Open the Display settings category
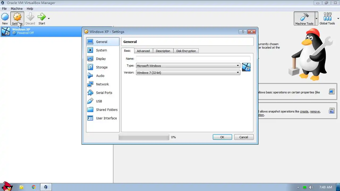The height and width of the screenshot is (191, 340). [103, 59]
